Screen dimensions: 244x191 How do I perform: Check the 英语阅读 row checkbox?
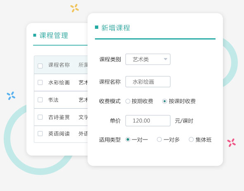click(x=40, y=134)
